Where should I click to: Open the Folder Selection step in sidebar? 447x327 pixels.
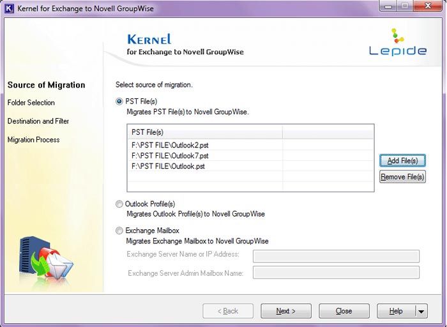pos(31,103)
